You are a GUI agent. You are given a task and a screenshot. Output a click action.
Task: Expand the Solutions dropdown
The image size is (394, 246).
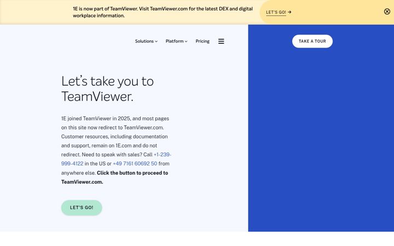(146, 41)
